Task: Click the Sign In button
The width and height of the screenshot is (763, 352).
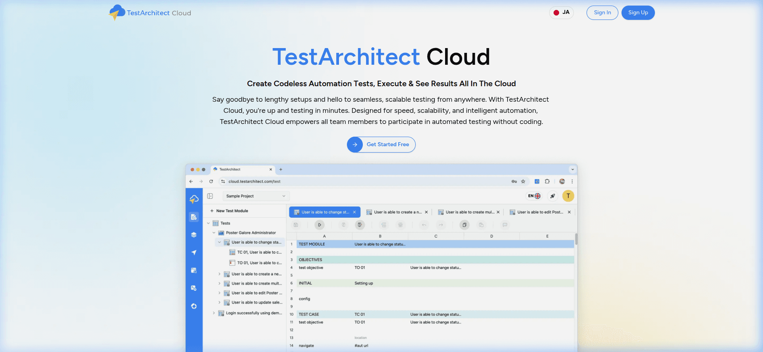Action: pyautogui.click(x=602, y=13)
